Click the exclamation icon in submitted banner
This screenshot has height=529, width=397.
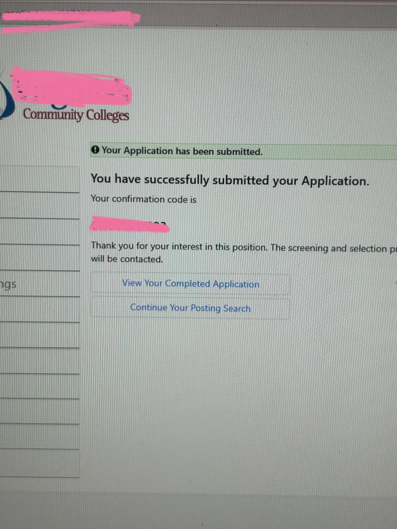pyautogui.click(x=95, y=150)
